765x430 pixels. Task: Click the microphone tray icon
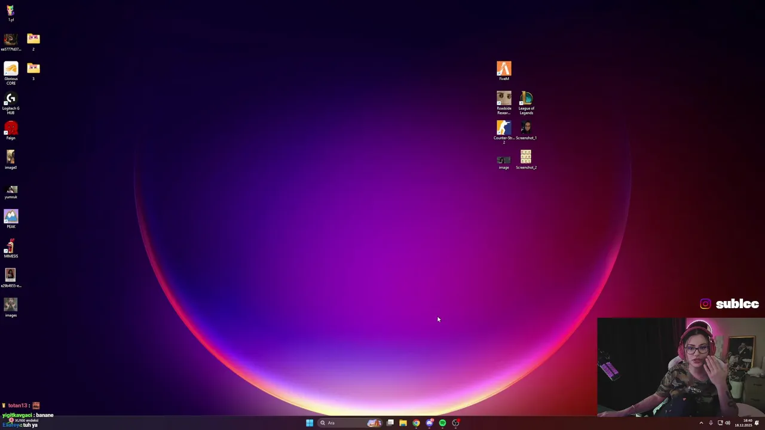point(711,423)
